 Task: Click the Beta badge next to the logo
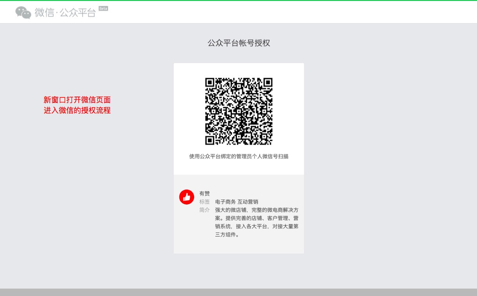103,8
